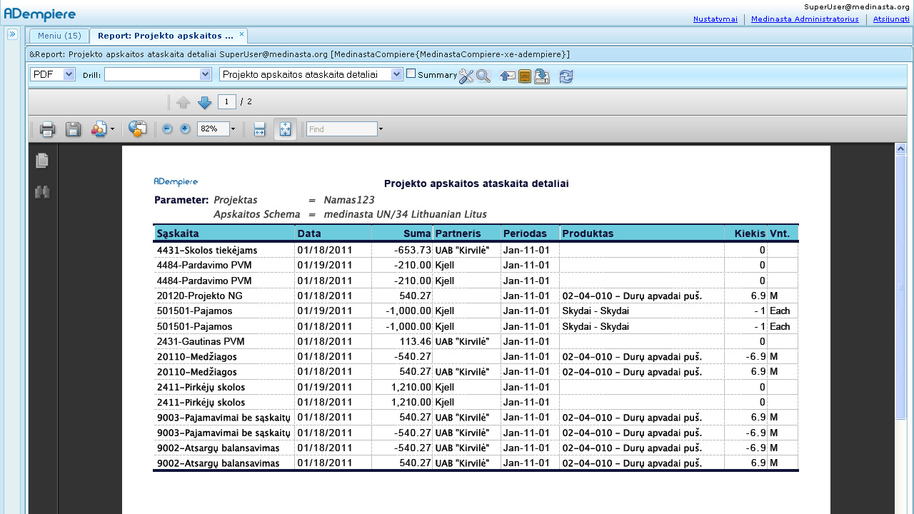Click the Namas123 project parameter value

click(348, 200)
